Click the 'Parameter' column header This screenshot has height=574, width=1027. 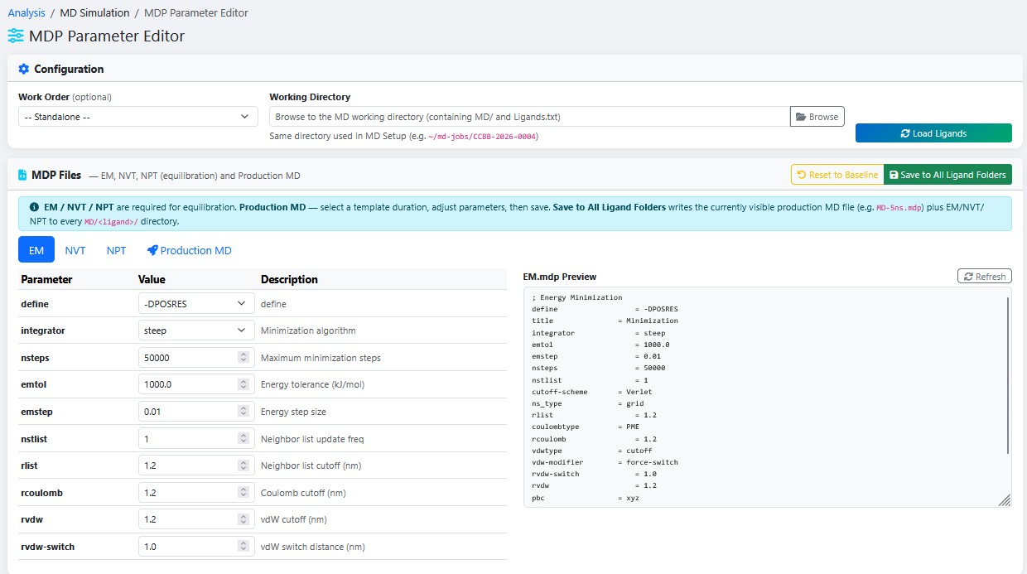pos(46,279)
